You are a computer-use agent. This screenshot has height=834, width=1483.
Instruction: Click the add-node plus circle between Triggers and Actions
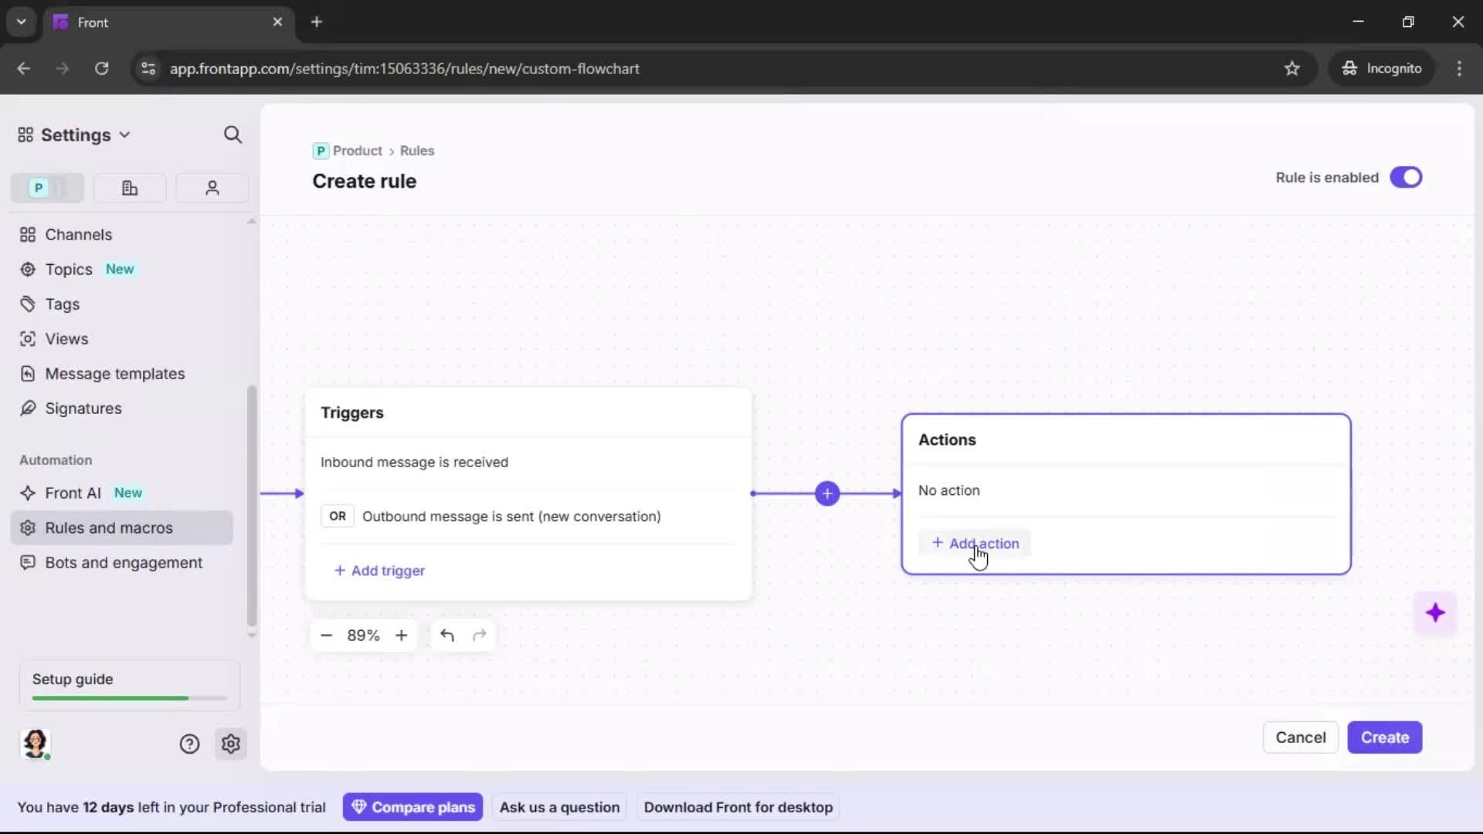[826, 493]
